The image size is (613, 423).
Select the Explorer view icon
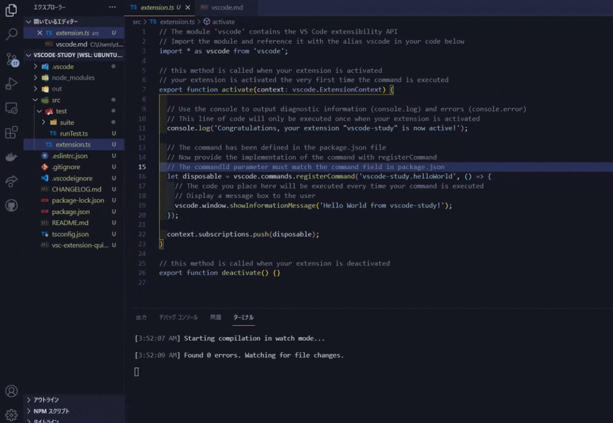10,9
